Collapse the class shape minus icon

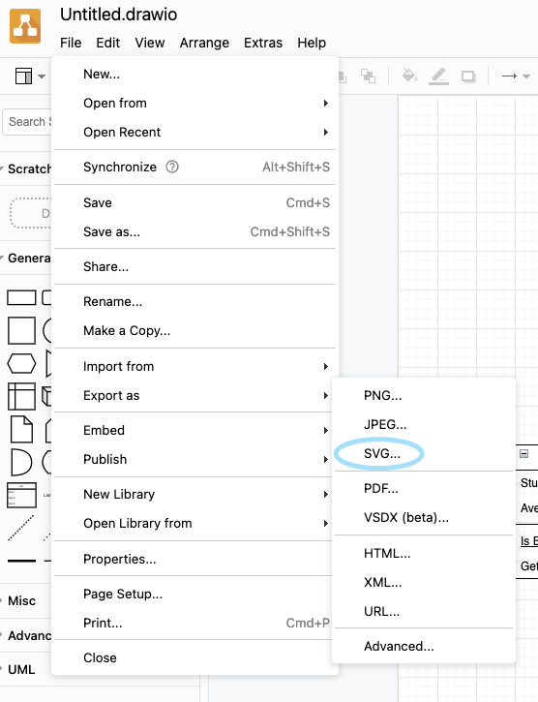(523, 453)
